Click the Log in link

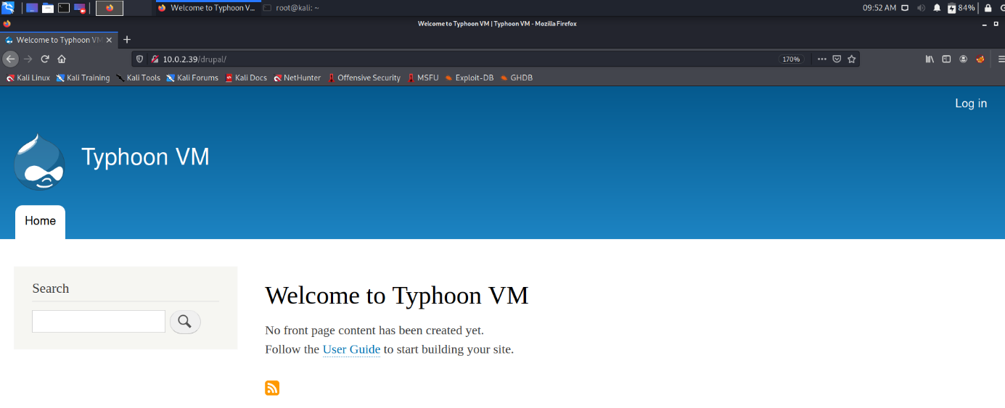970,104
